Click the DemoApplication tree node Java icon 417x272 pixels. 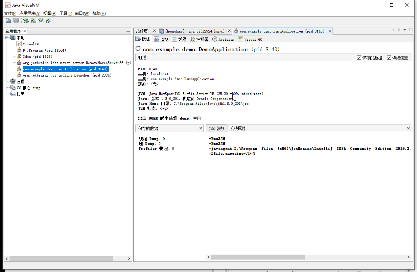[x=19, y=69]
